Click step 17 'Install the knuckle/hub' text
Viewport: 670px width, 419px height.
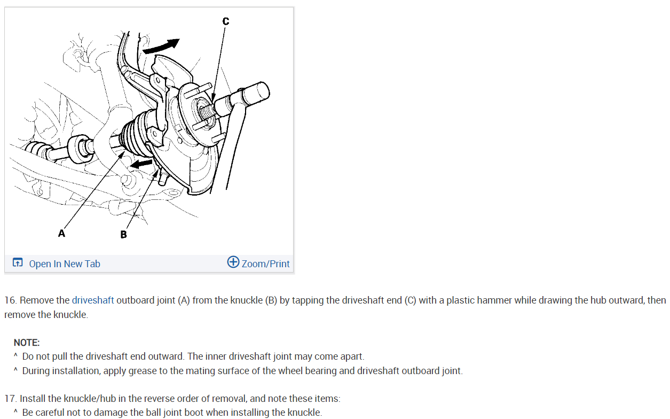[x=172, y=399]
